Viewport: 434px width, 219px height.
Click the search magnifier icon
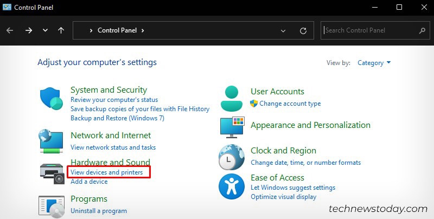422,30
